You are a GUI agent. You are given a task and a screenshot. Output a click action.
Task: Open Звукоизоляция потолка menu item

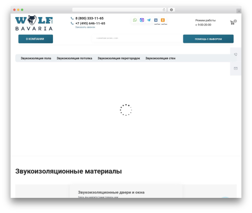(75, 58)
